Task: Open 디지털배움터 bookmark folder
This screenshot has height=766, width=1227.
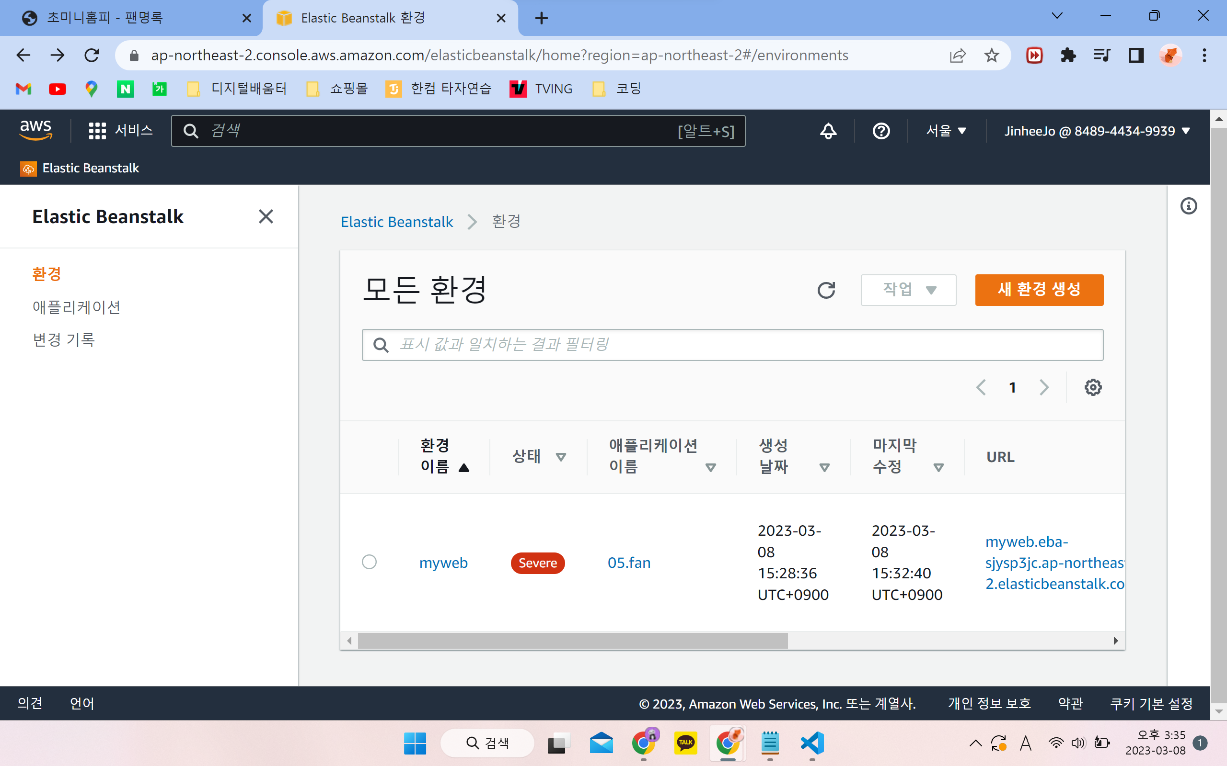Action: tap(237, 89)
